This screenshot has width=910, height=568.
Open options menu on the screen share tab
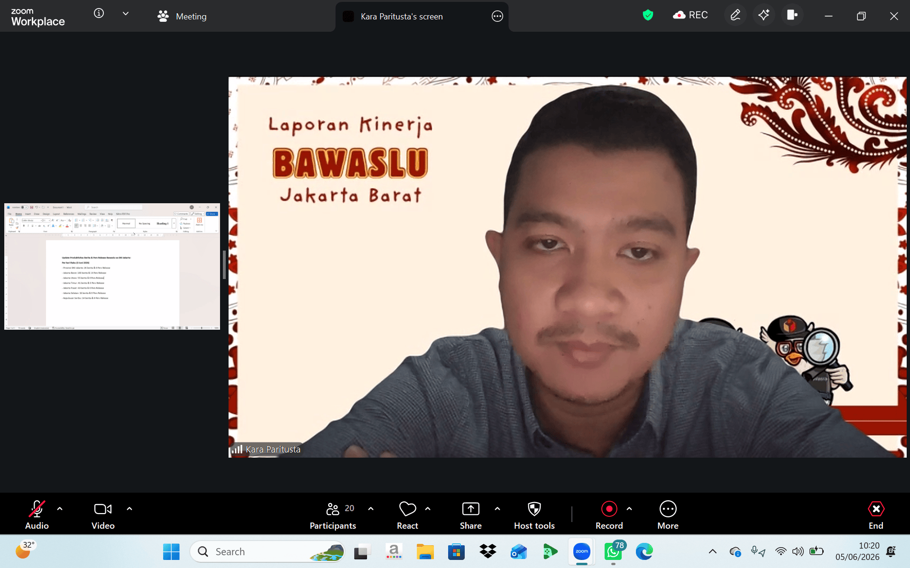(497, 17)
